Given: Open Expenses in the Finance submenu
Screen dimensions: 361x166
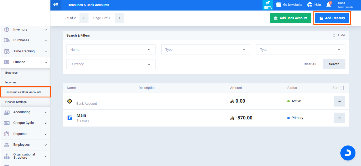Looking at the screenshot, I should [x=11, y=73].
